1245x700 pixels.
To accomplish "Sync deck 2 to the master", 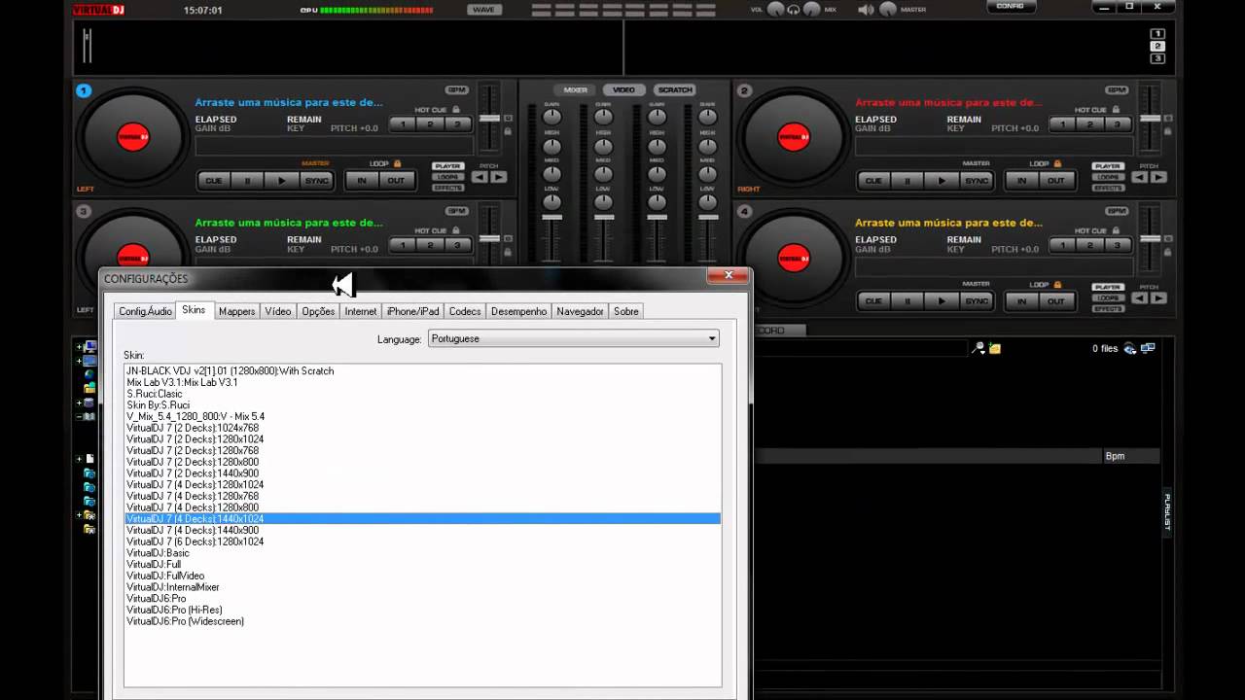I will 977,181.
